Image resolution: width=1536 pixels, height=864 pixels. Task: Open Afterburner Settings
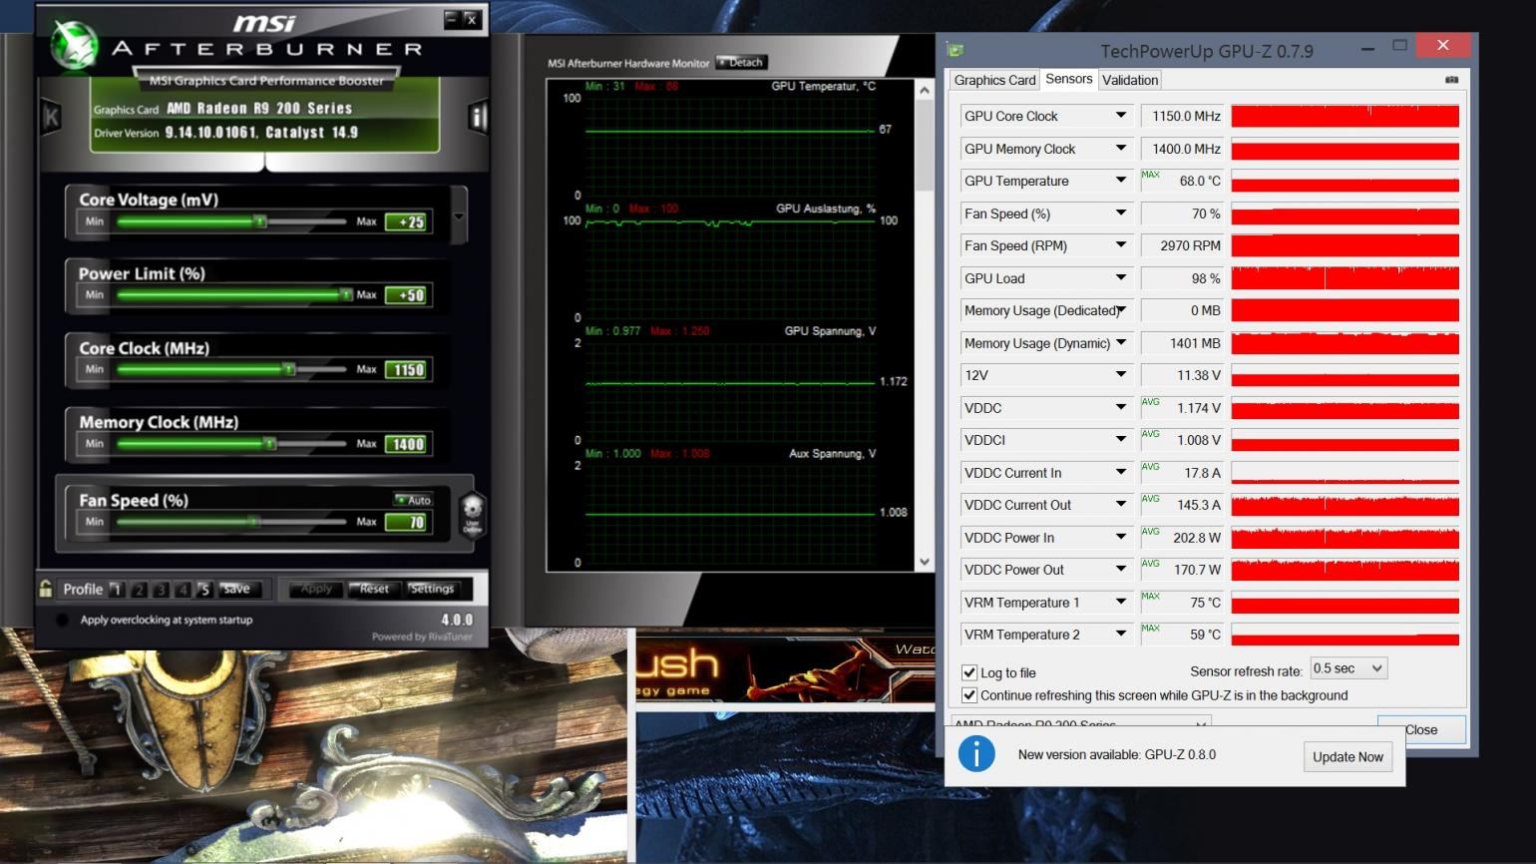[432, 589]
